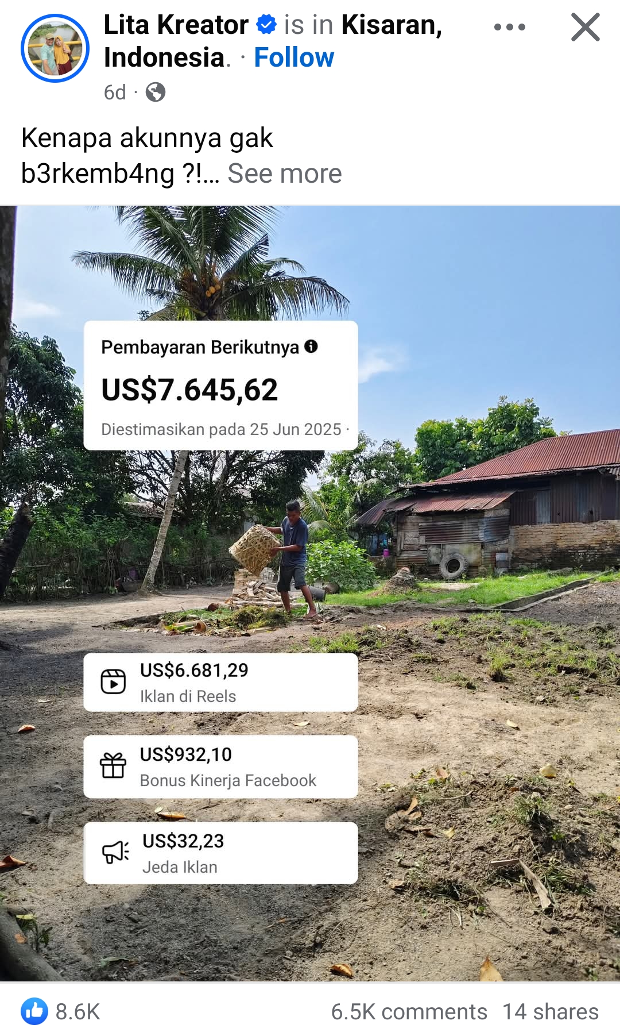Click the megaphone icon for Jeda Iklan
Viewport: 620px width, 1036px height.
point(115,852)
